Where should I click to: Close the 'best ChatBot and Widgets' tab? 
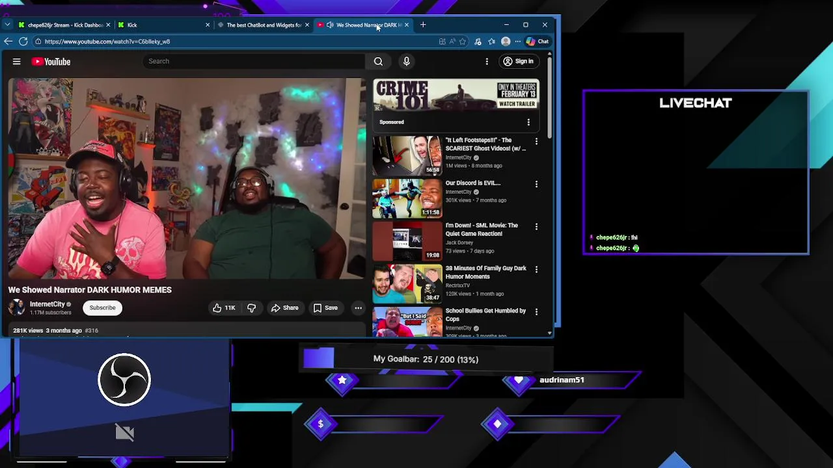307,25
